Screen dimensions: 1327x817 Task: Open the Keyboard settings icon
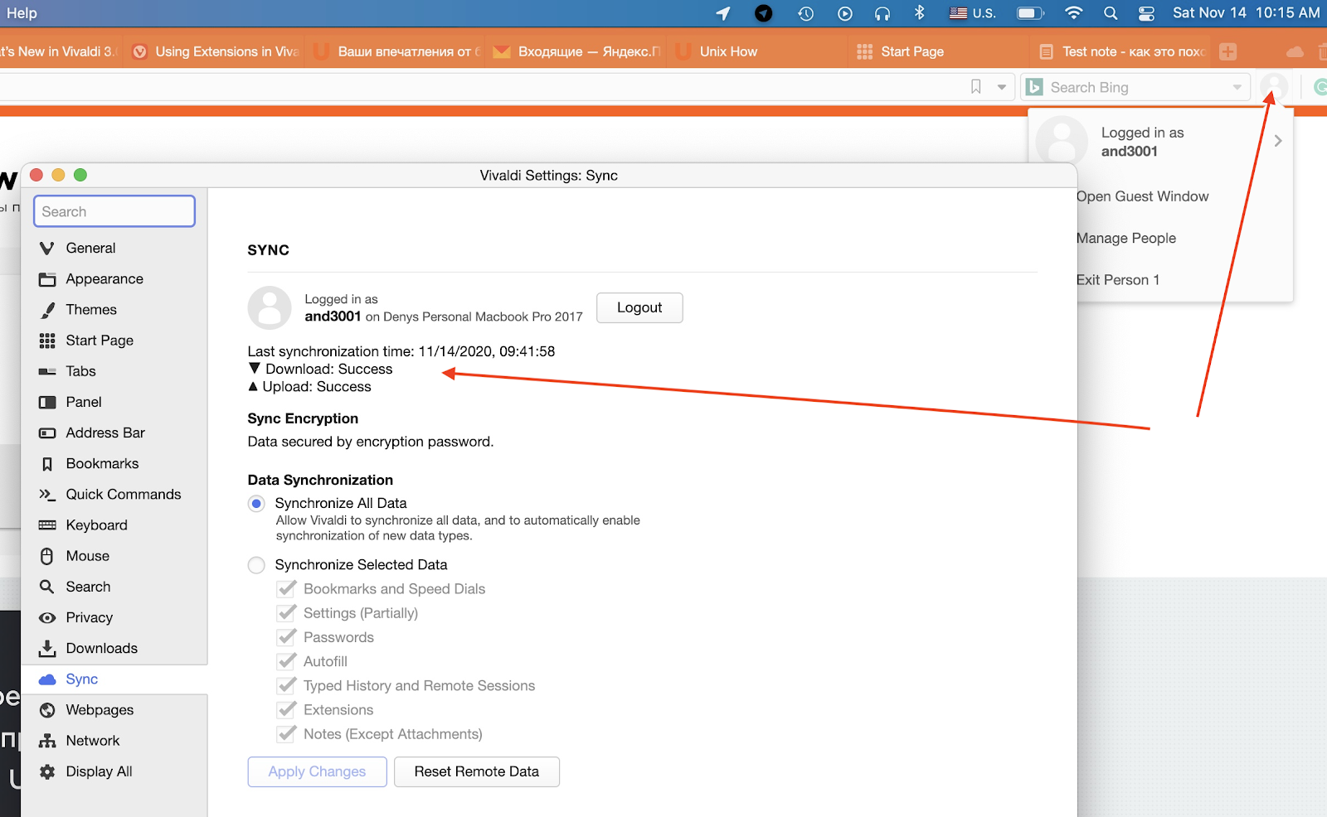click(47, 525)
